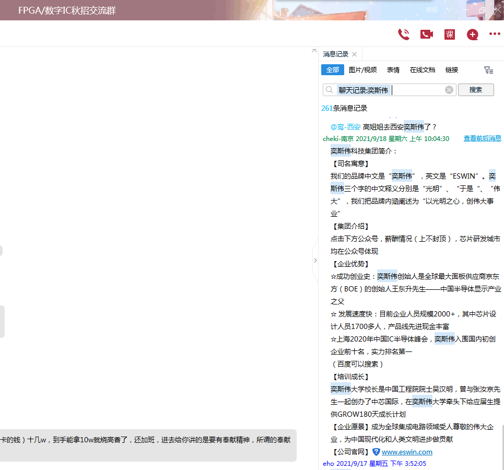Screen dimensions: 504x470
Task: Focus the chat record search field
Action: [389, 90]
